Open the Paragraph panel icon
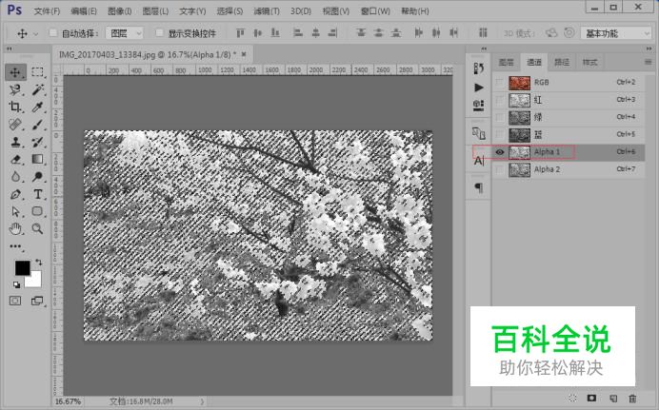659x410 pixels. [x=479, y=187]
